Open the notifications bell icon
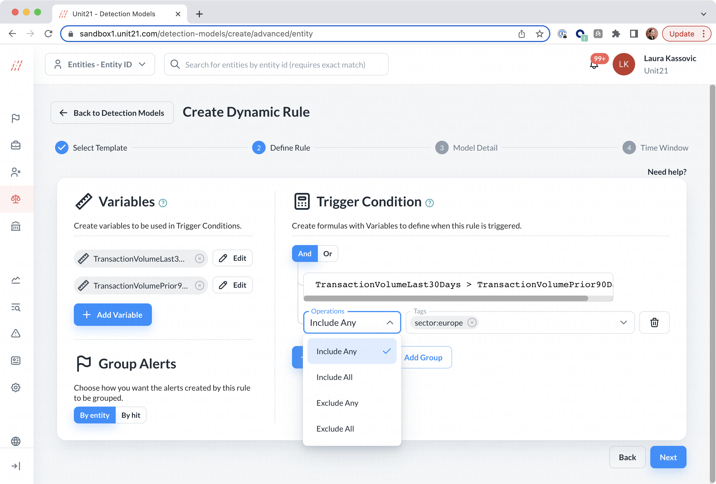 594,65
